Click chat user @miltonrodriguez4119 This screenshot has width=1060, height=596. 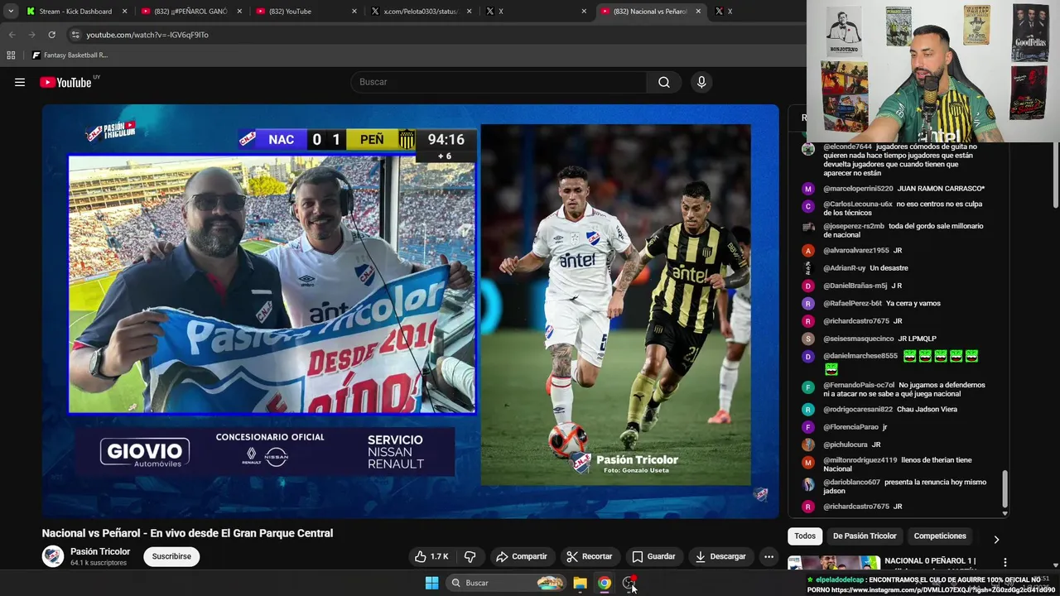click(x=860, y=460)
